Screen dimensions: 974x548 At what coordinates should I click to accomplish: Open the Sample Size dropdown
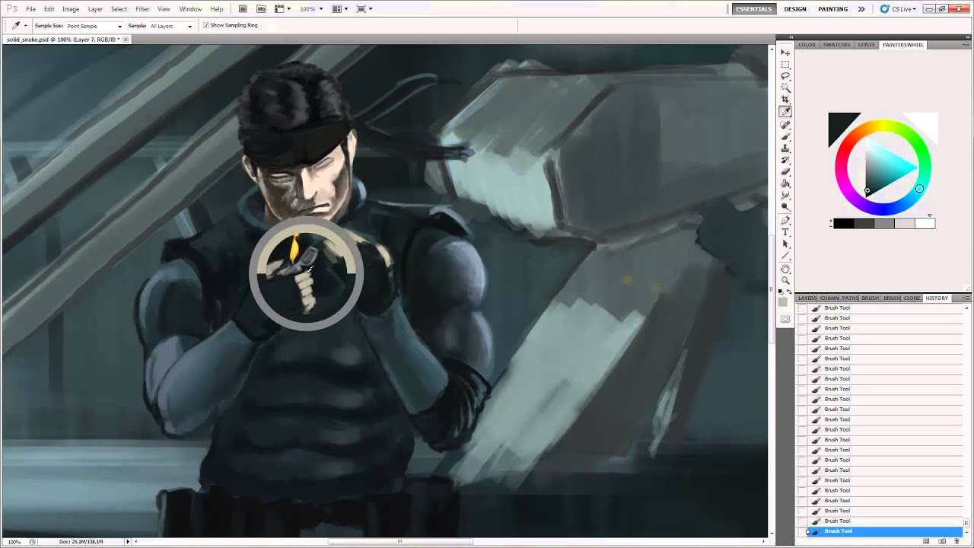click(x=94, y=26)
